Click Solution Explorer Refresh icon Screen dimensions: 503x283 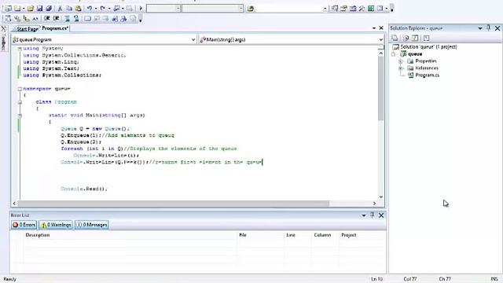406,39
